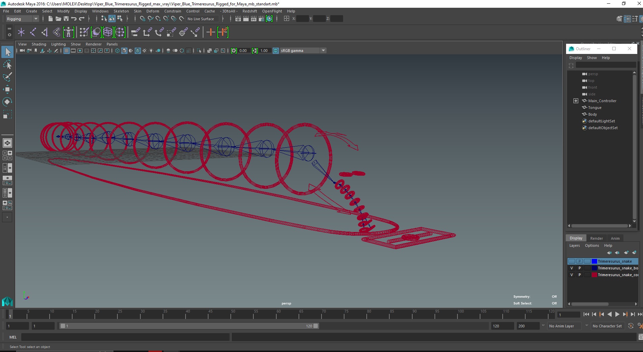
Task: Click Select by Hierarchy mode icon
Action: 104,19
